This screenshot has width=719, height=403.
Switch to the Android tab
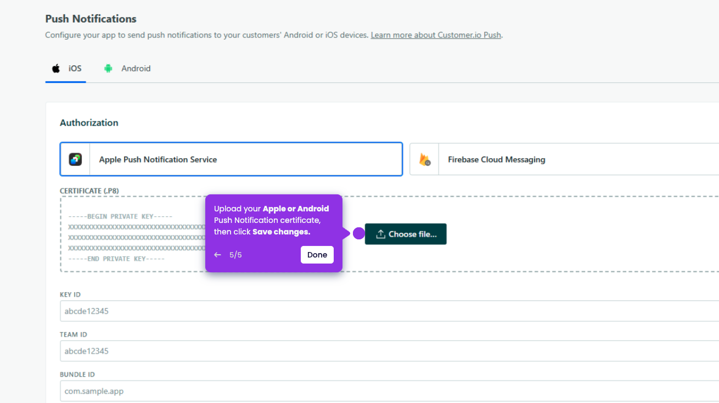[x=127, y=69]
